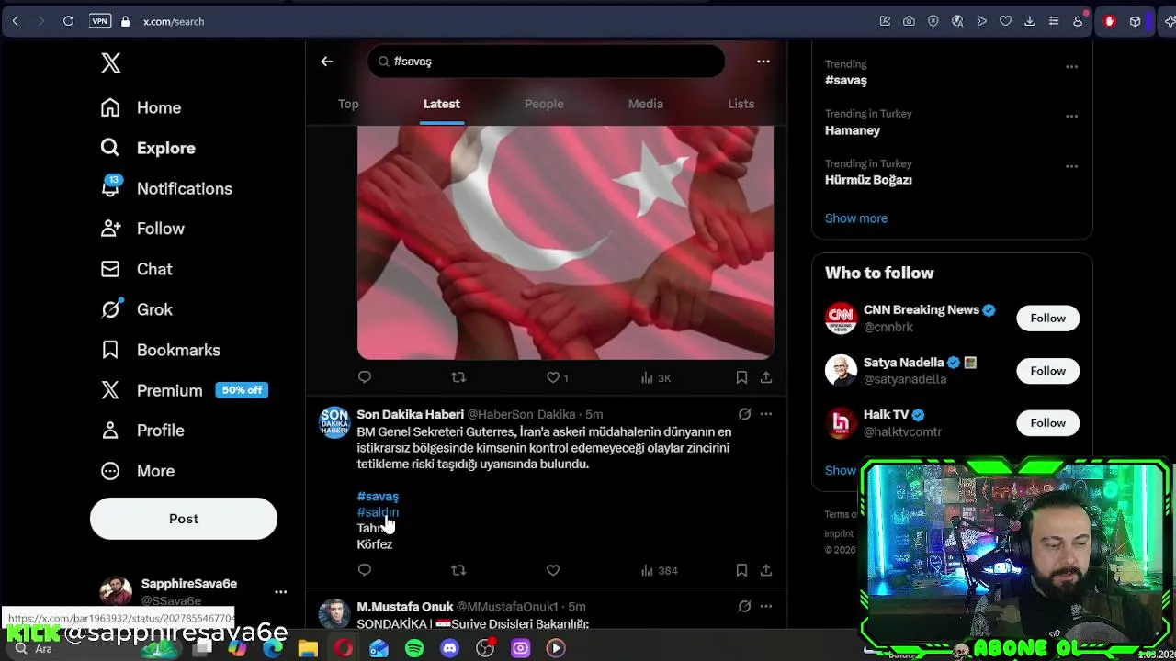Open more options on Son Dakika Haberi post
Screen dimensions: 1176x661
tap(765, 414)
